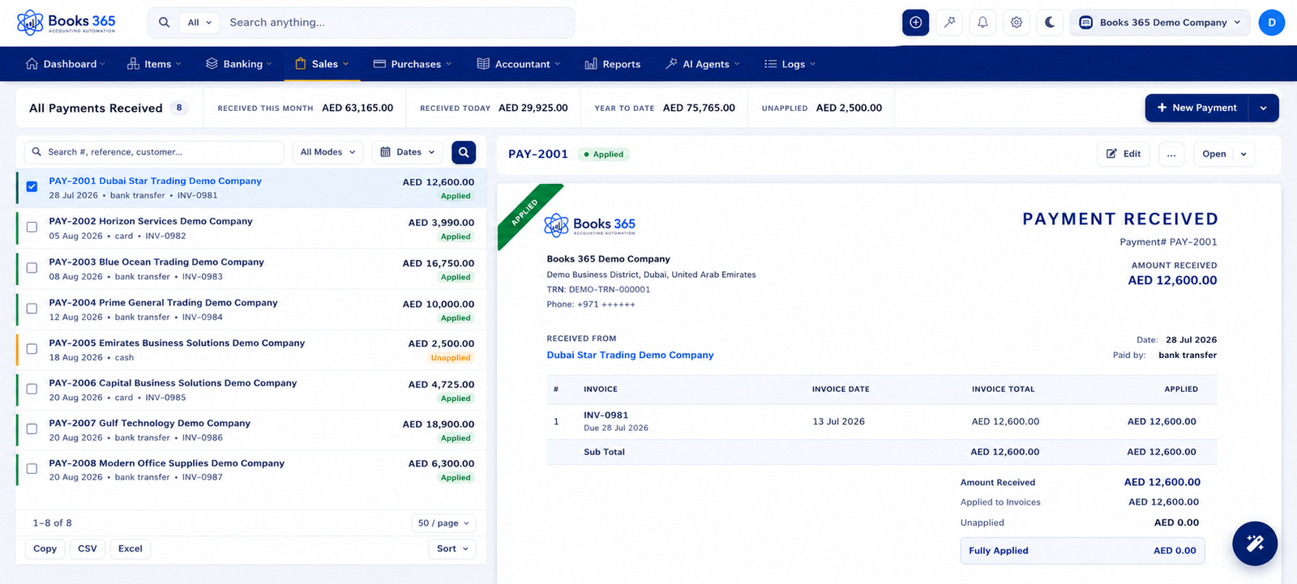Screen dimensions: 1297x584
Task: Click Edit for PAY-2001
Action: pos(1124,154)
